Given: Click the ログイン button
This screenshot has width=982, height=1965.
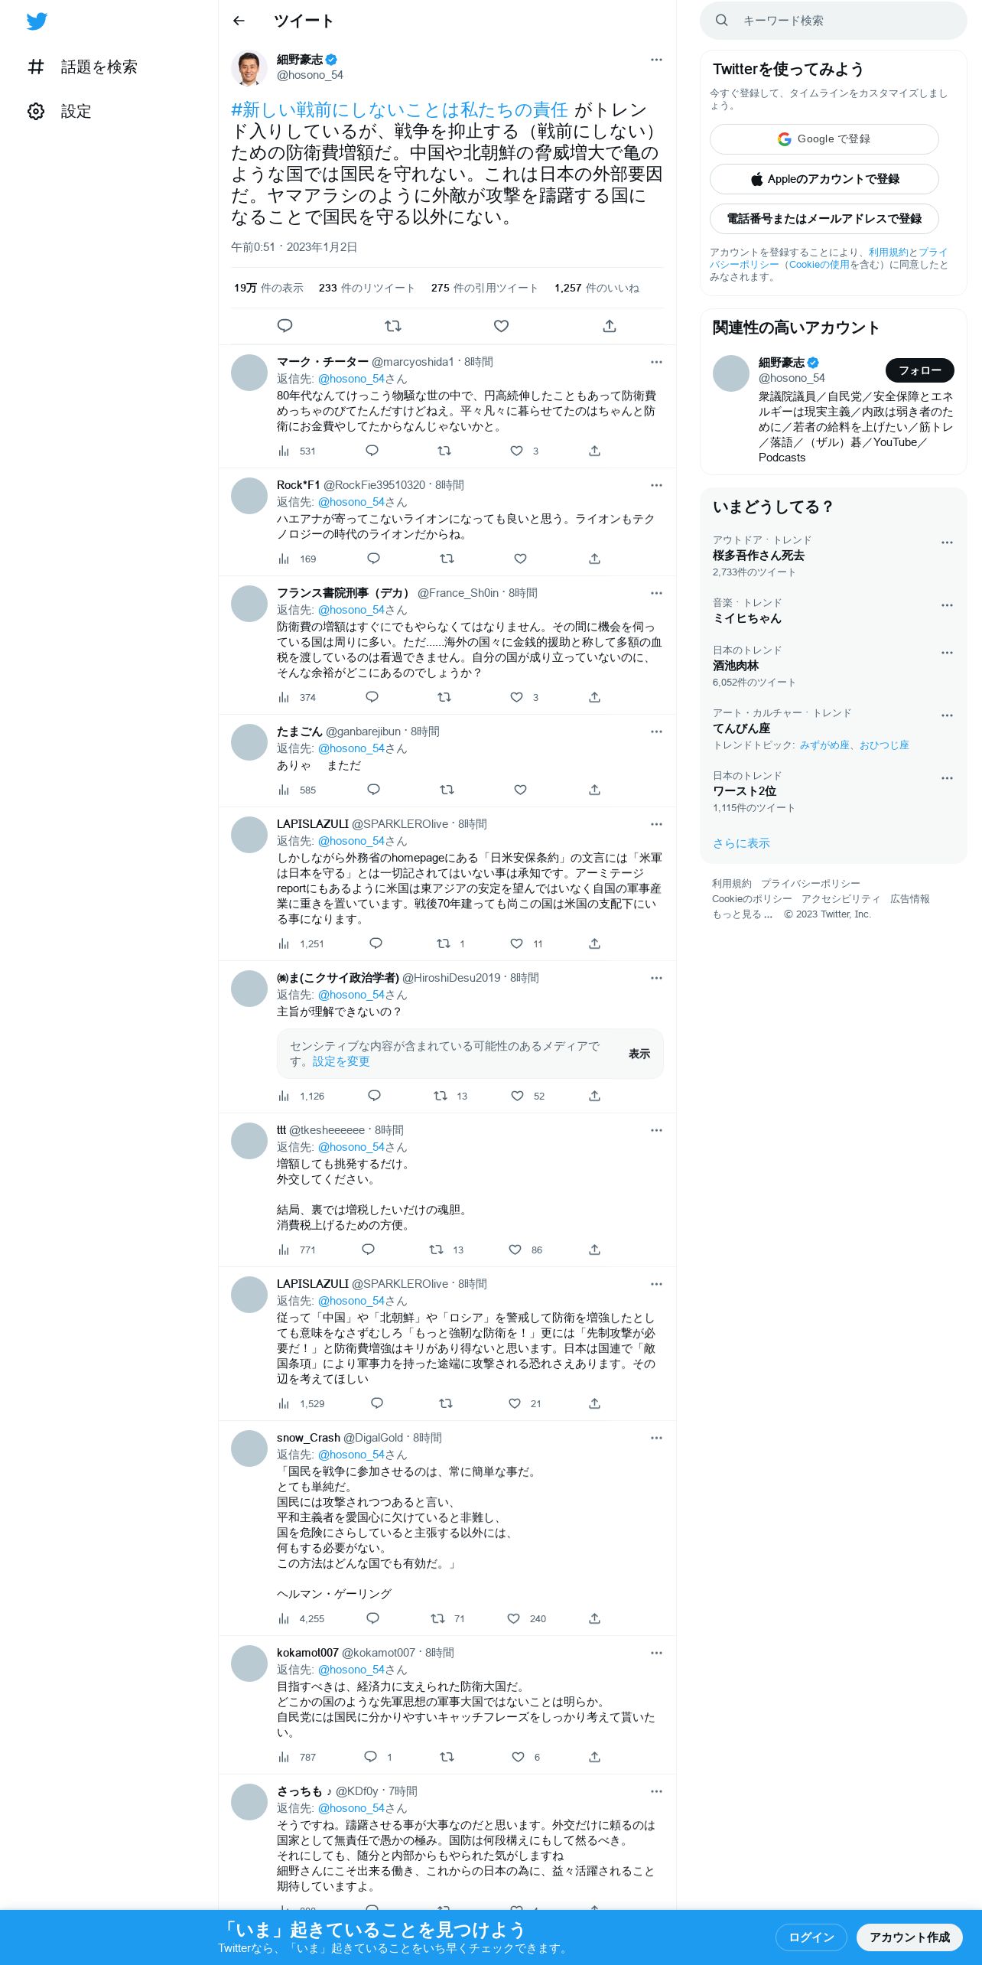Looking at the screenshot, I should point(811,1937).
